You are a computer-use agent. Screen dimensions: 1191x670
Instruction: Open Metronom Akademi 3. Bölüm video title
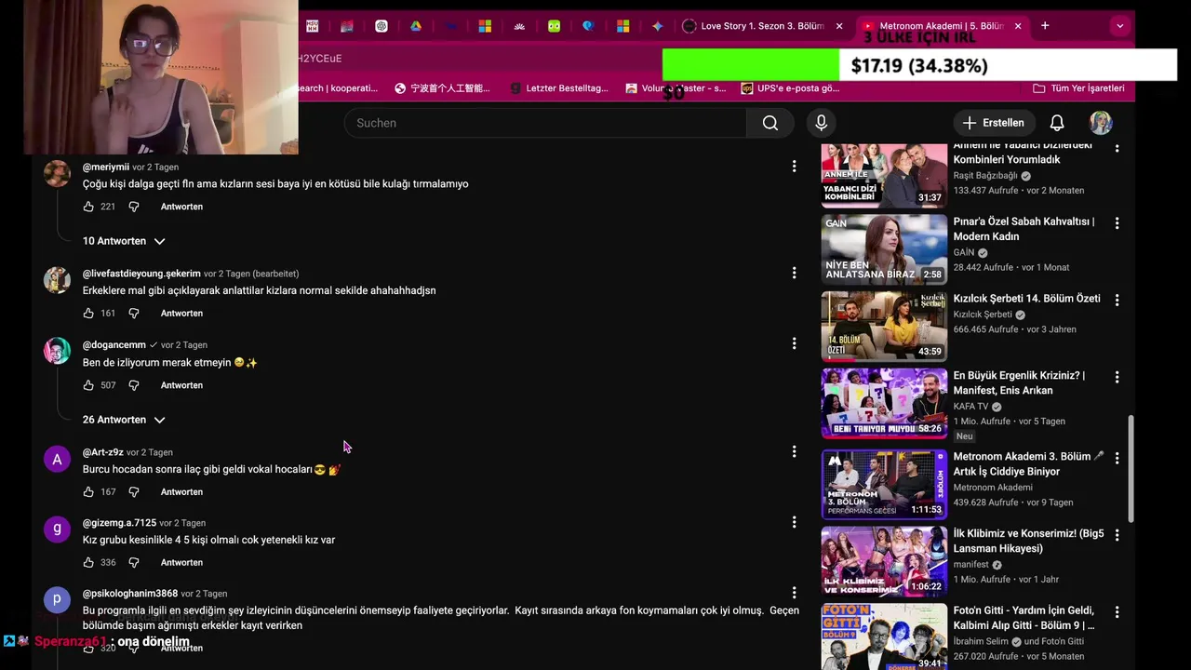pos(1028,464)
